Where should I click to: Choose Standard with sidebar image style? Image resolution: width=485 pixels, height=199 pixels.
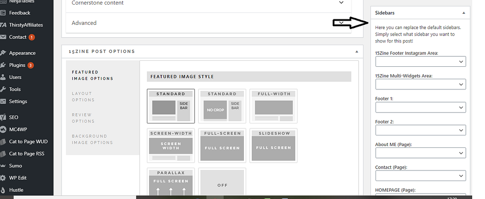(x=171, y=106)
